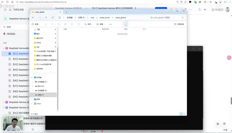The image size is (232, 133).
Task: Open the Explorer search magnifier icon
Action: [182, 17]
